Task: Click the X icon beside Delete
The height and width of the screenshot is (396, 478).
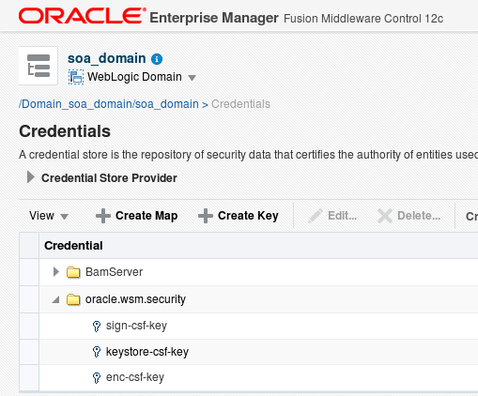Action: click(385, 216)
